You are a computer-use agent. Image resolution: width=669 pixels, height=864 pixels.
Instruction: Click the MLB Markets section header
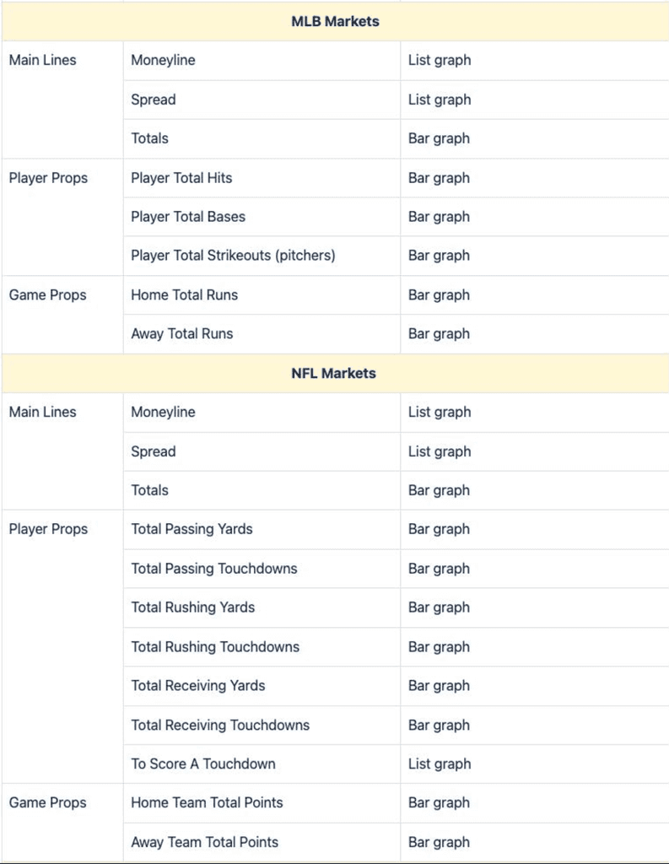(x=335, y=21)
